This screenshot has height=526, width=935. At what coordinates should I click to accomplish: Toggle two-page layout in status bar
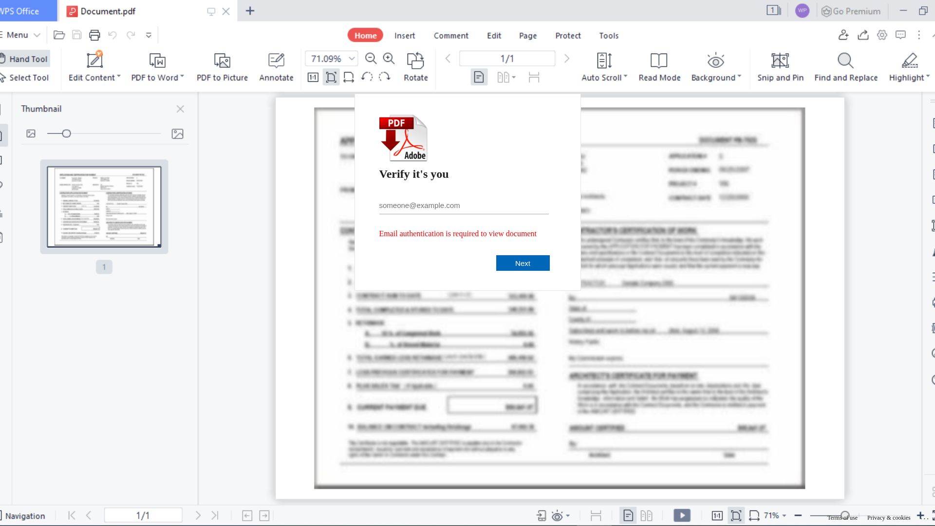pos(647,515)
